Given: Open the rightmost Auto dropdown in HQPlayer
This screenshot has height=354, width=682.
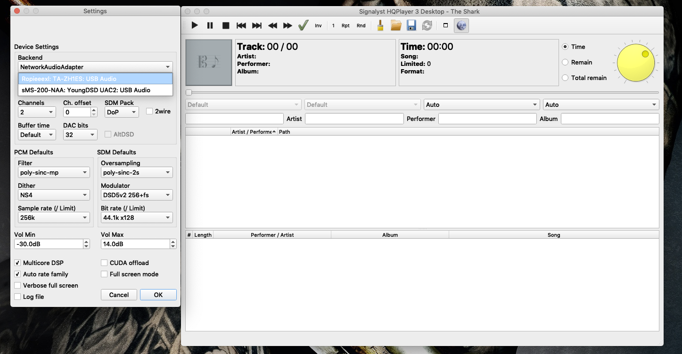Looking at the screenshot, I should (601, 105).
